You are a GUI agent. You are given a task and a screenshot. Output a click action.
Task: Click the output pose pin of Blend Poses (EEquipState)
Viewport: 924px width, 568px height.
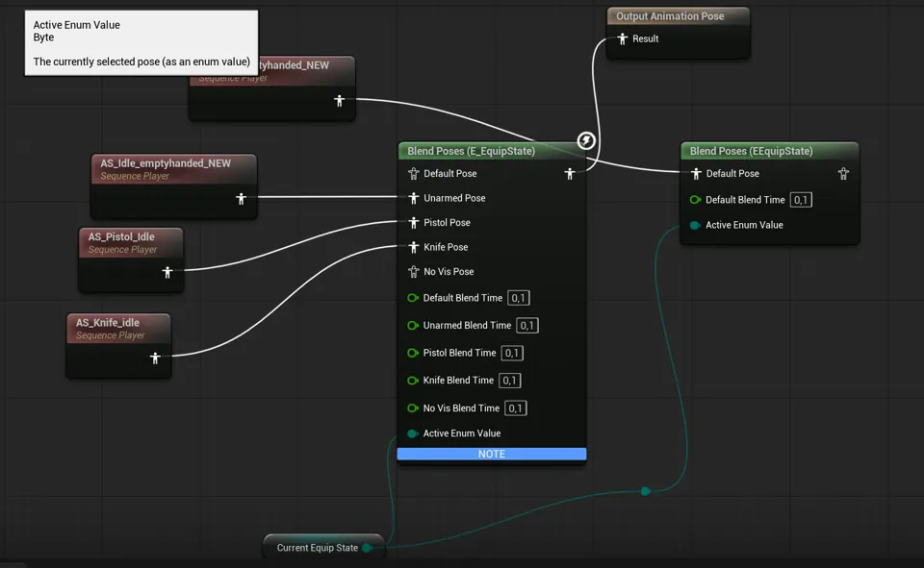[843, 174]
